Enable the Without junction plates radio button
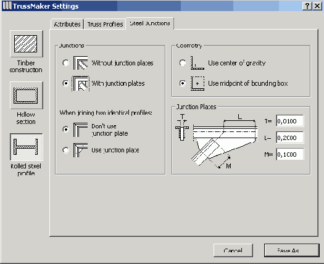 coord(65,63)
